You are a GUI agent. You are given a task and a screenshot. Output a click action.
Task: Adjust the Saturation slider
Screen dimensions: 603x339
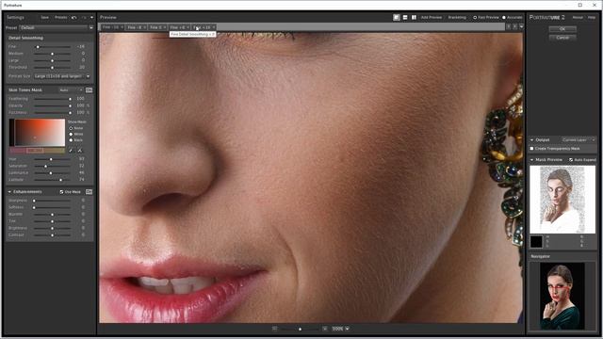click(52, 166)
